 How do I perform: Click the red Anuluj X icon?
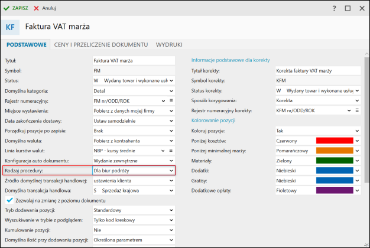click(37, 8)
